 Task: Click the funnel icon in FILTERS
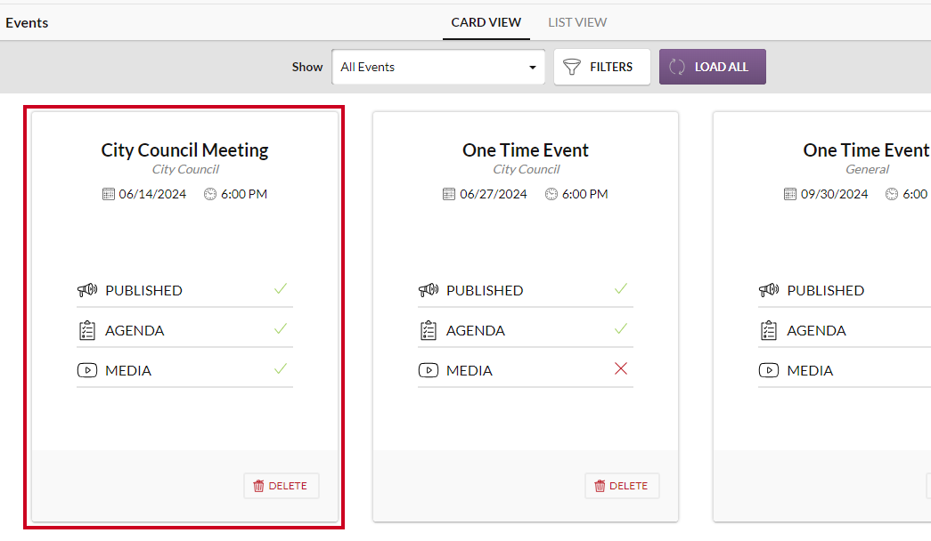(572, 67)
